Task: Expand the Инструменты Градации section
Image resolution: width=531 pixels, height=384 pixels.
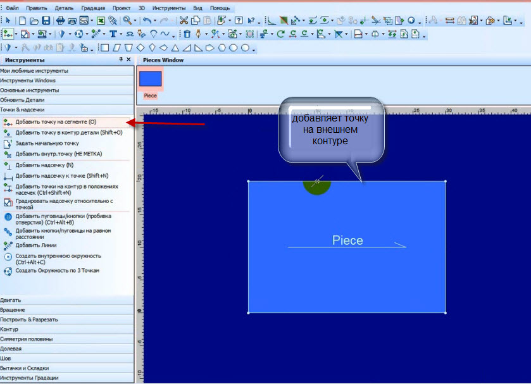Action: pyautogui.click(x=66, y=378)
